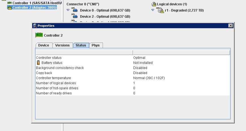Viewport: 246px width, 131px height.
Task: Click the SATA disk icon for Device 2
Action: [74, 16]
